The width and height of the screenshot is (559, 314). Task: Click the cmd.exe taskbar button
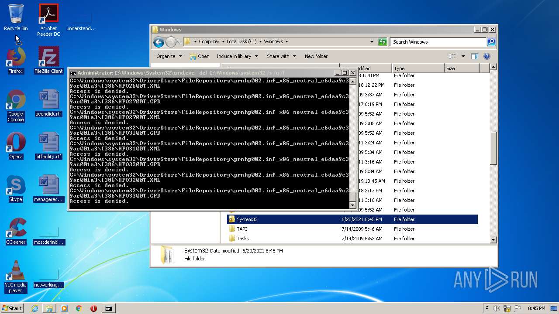click(x=108, y=308)
